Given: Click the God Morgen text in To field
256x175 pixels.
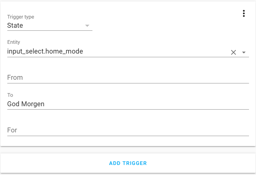Looking at the screenshot, I should pyautogui.click(x=26, y=104).
